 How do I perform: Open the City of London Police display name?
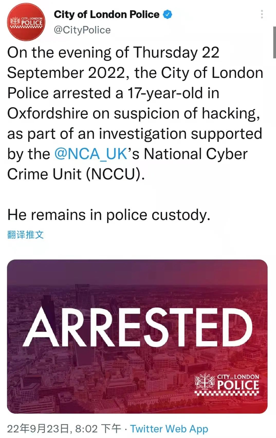[x=106, y=15]
